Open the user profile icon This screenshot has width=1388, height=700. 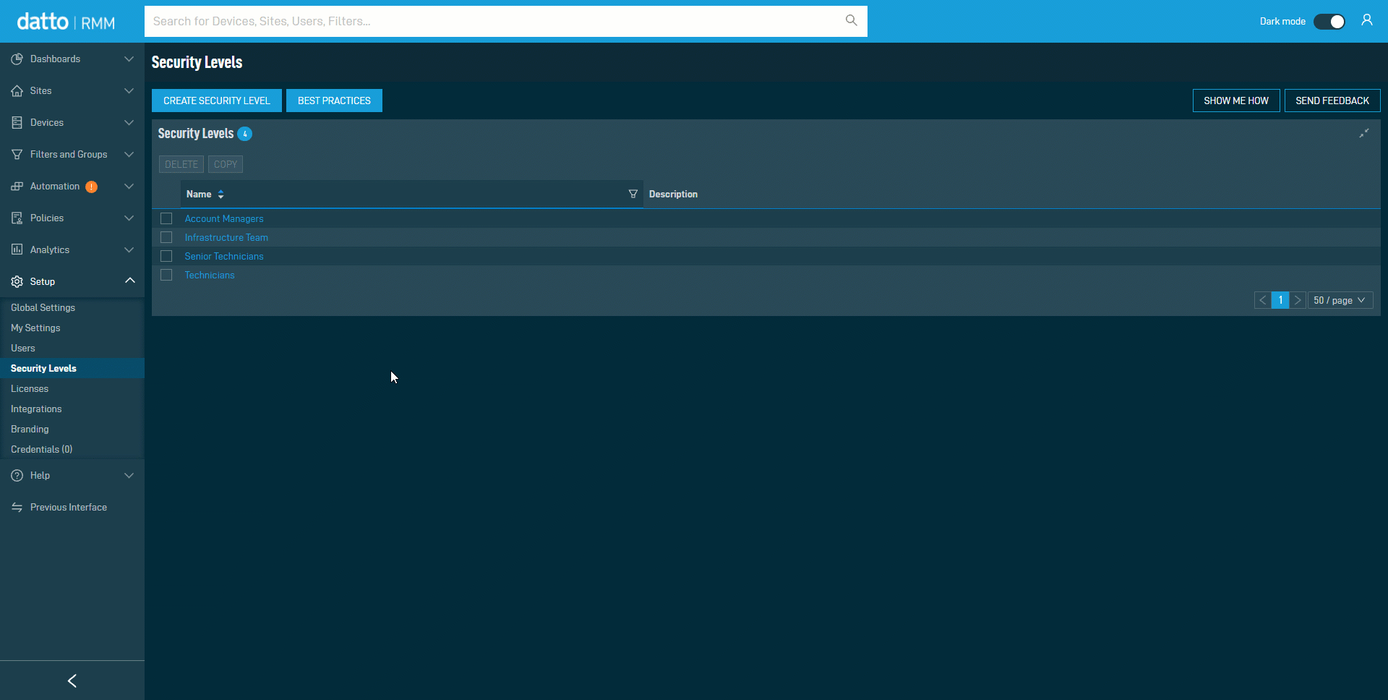(x=1366, y=20)
